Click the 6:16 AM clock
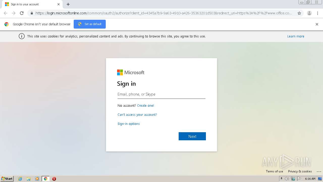323x182 pixels. click(x=310, y=179)
